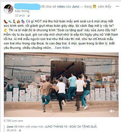Play the Juno store video

(x=61, y=85)
